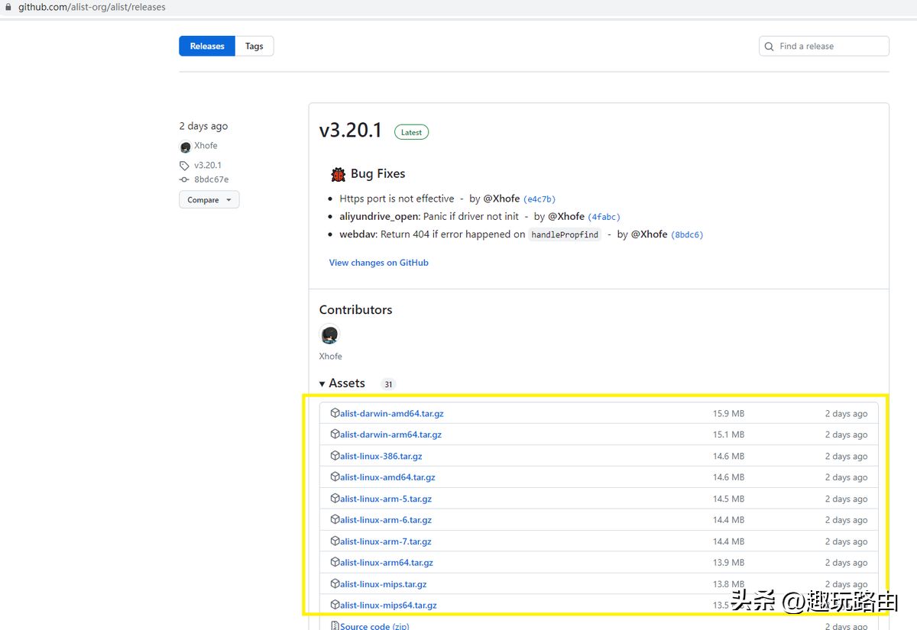The image size is (917, 630).
Task: Click the package icon for alist-linux-arm64.tar.gz
Action: (335, 563)
